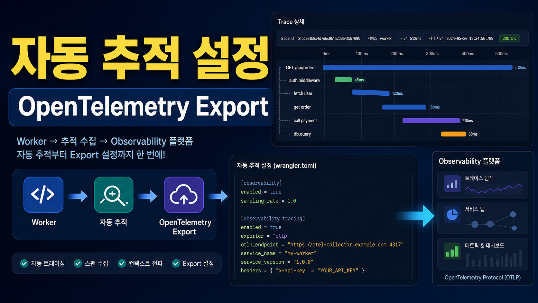Click the Trace 상세 panel title
The width and height of the screenshot is (538, 303).
pyautogui.click(x=291, y=22)
